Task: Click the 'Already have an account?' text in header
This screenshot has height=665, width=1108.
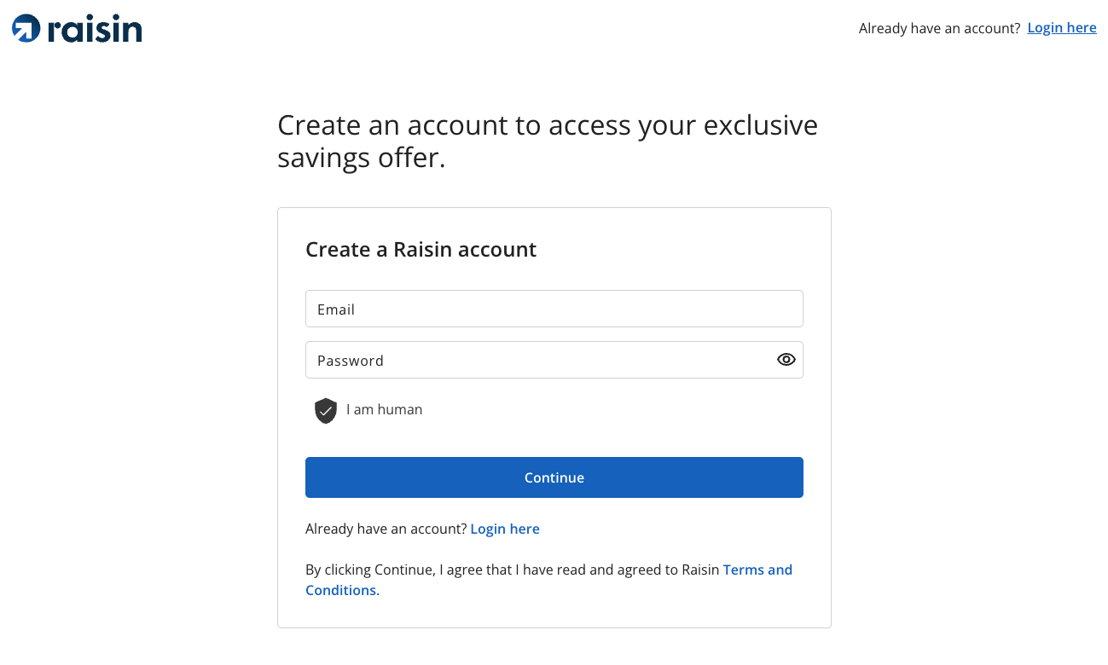Action: point(938,27)
